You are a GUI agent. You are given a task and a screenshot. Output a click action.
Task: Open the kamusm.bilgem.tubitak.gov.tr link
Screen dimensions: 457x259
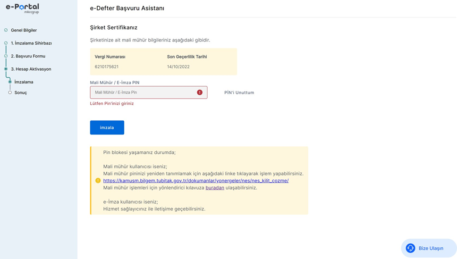coord(195,181)
